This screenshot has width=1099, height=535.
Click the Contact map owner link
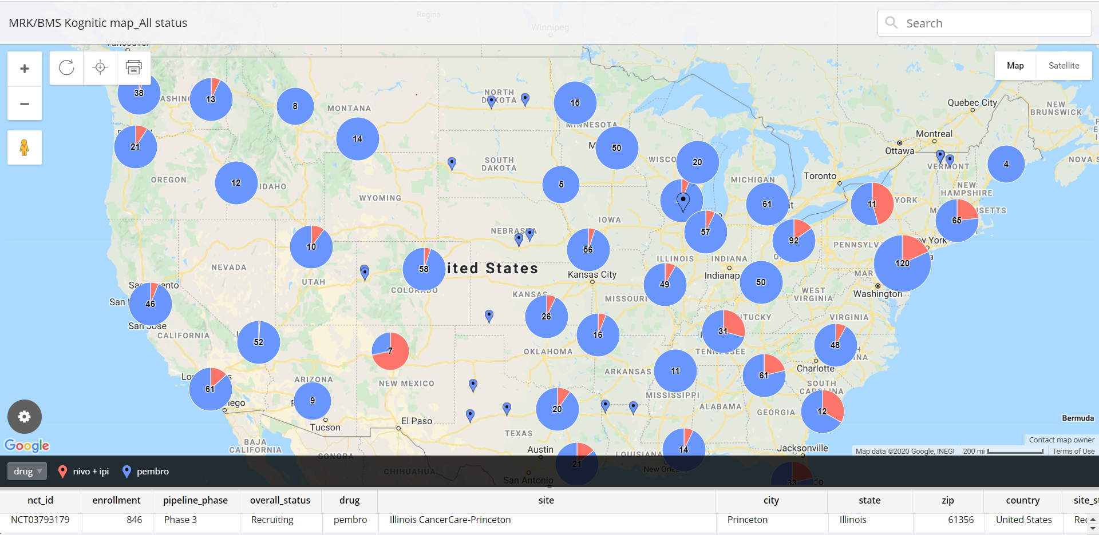pyautogui.click(x=1061, y=440)
